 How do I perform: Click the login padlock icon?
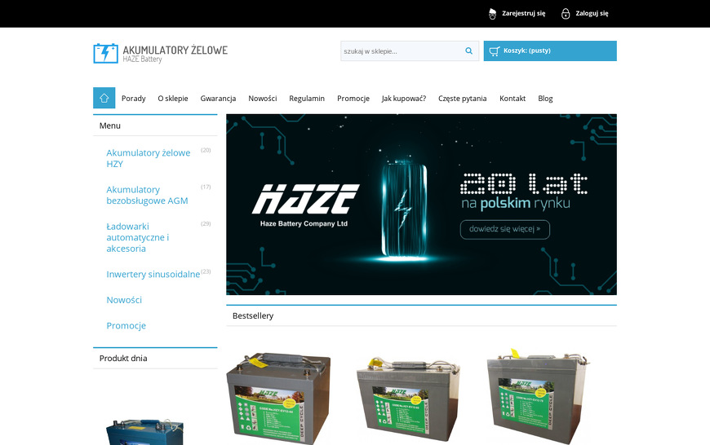tap(566, 14)
